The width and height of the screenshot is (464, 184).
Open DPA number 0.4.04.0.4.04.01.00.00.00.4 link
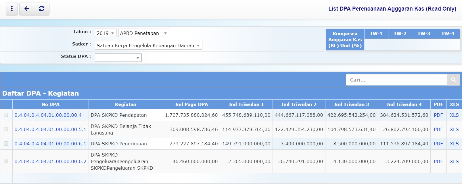[x=48, y=115]
